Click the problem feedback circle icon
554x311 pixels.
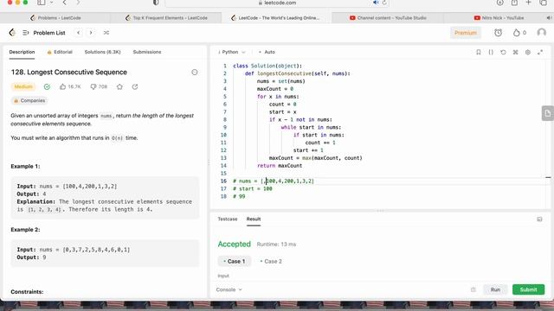click(x=194, y=73)
